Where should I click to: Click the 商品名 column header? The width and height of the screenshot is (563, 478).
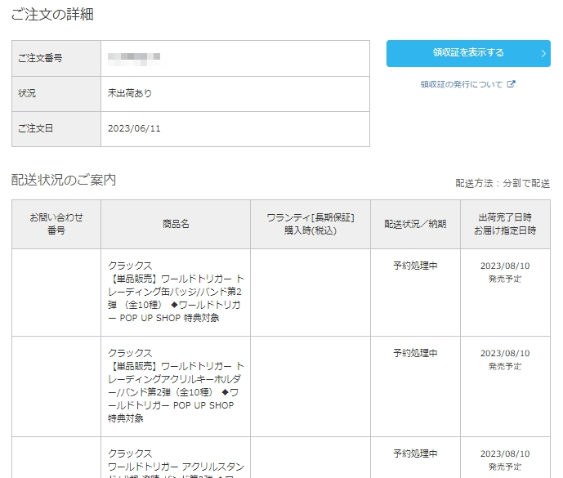[176, 224]
